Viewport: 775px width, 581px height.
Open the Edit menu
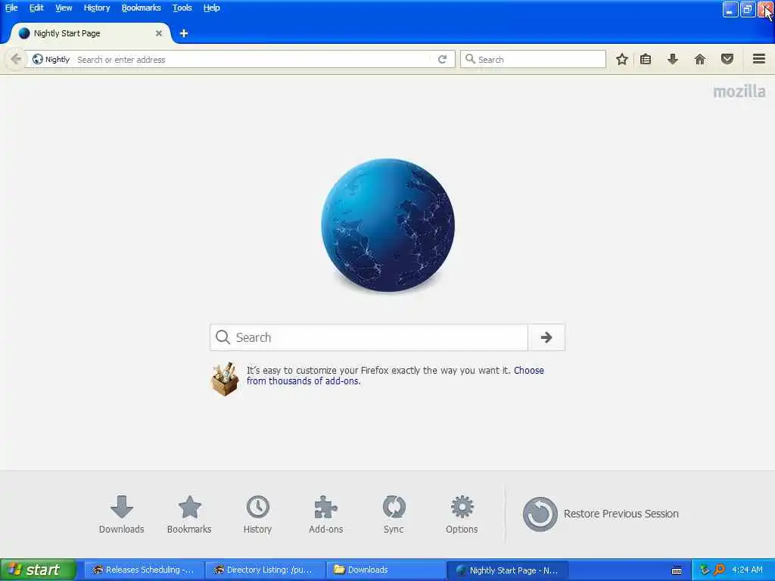click(x=36, y=8)
